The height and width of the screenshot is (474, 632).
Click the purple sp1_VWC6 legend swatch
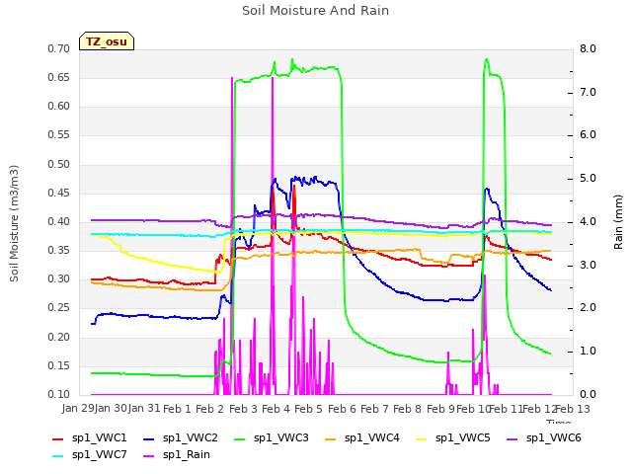(x=513, y=438)
